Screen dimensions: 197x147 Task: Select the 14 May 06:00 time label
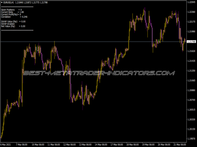point(101,145)
